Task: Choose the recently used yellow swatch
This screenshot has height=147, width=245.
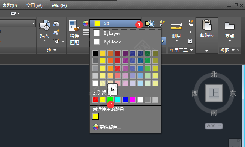Action: pyautogui.click(x=95, y=116)
